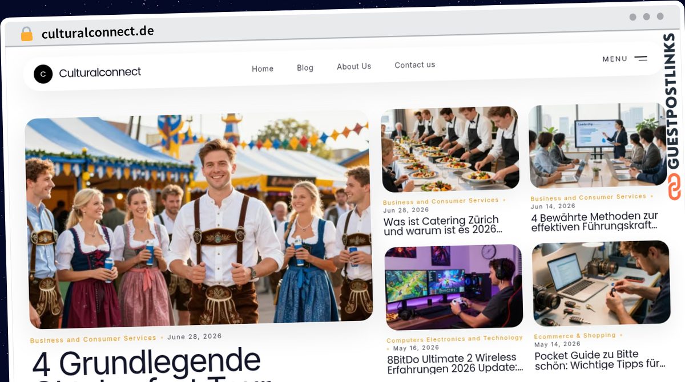
Task: Open the catering buffet article thumbnail
Action: (450, 149)
